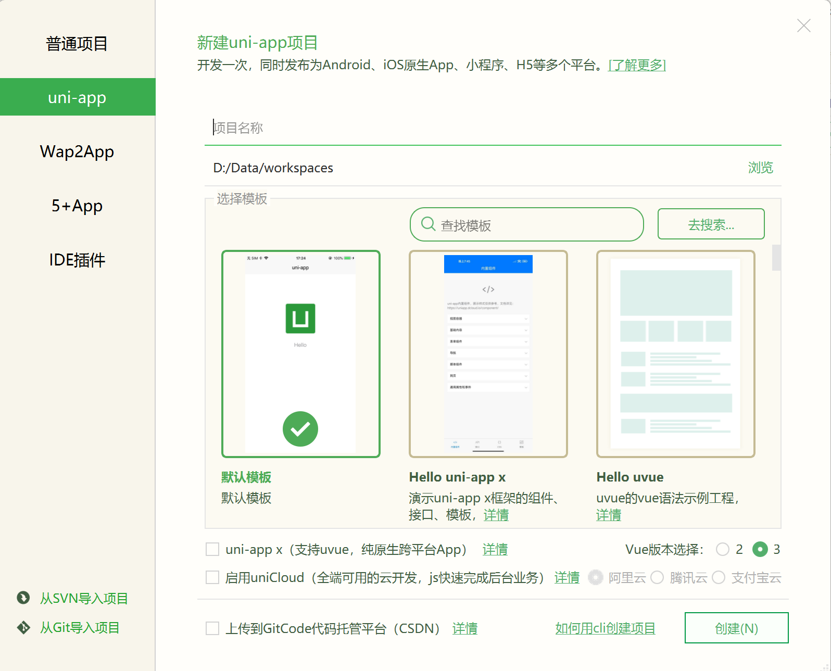Image resolution: width=831 pixels, height=671 pixels.
Task: Click the green checkmark on default template
Action: (x=300, y=428)
